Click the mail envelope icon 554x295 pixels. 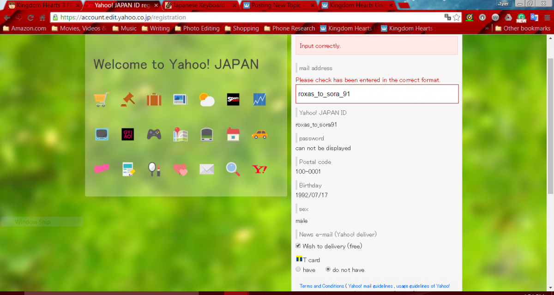pyautogui.click(x=206, y=169)
